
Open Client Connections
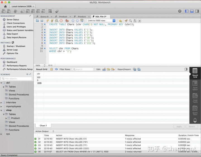[x=16, y=23]
